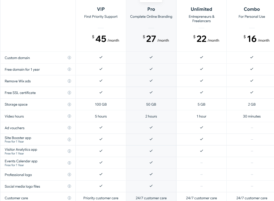This screenshot has width=274, height=201.
Task: Show info for Professional logo
Action: click(x=69, y=175)
